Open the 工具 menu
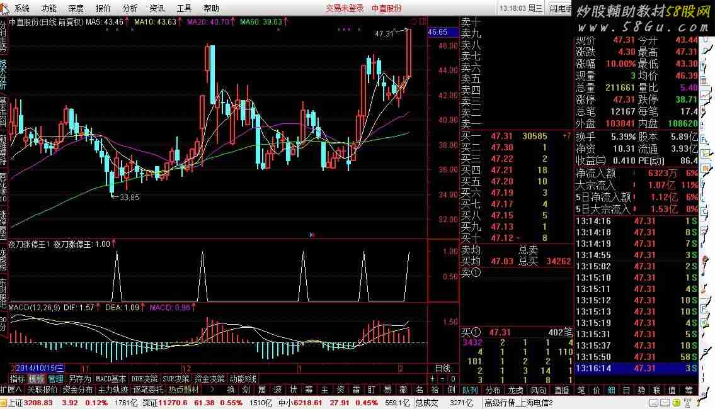Viewport: 715px width, 409px height. [x=184, y=8]
